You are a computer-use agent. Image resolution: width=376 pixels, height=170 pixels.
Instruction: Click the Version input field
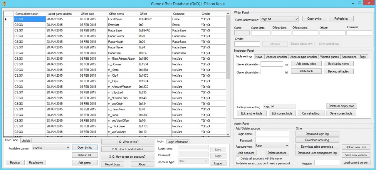327,162
